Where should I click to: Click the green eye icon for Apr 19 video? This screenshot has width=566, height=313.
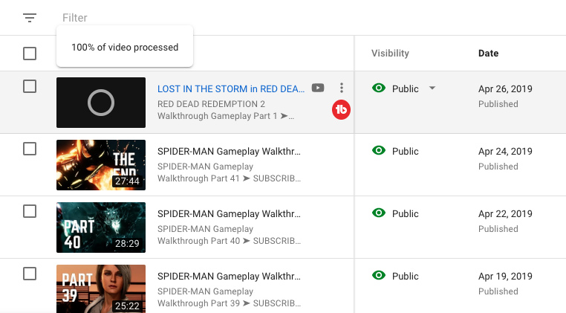point(379,275)
